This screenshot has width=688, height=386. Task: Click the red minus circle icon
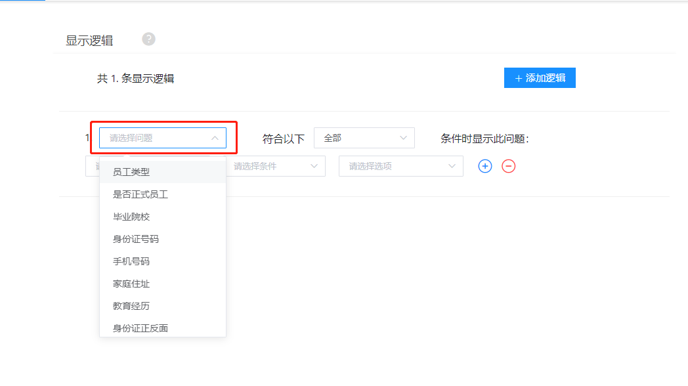[x=509, y=166]
